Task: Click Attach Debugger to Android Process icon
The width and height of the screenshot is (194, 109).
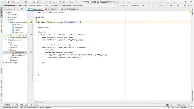Action: coord(163,5)
